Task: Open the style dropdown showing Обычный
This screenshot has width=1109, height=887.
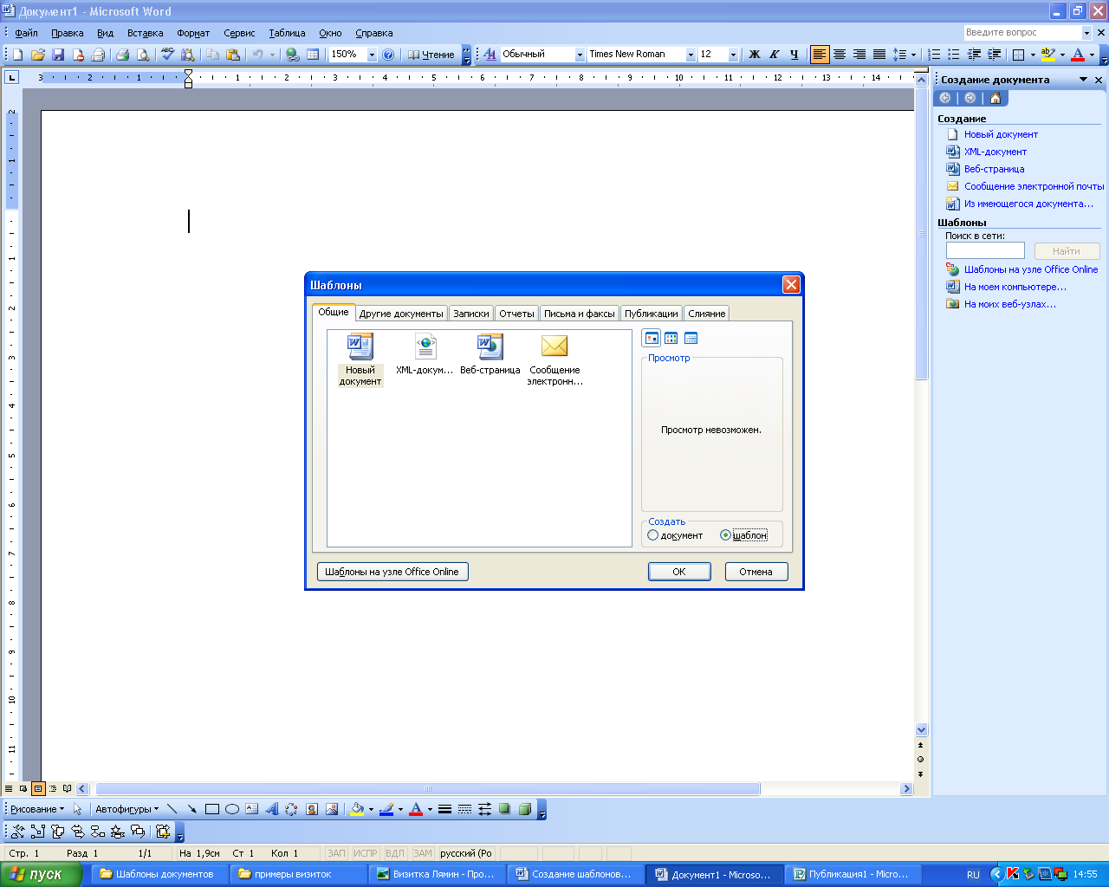Action: tap(580, 55)
